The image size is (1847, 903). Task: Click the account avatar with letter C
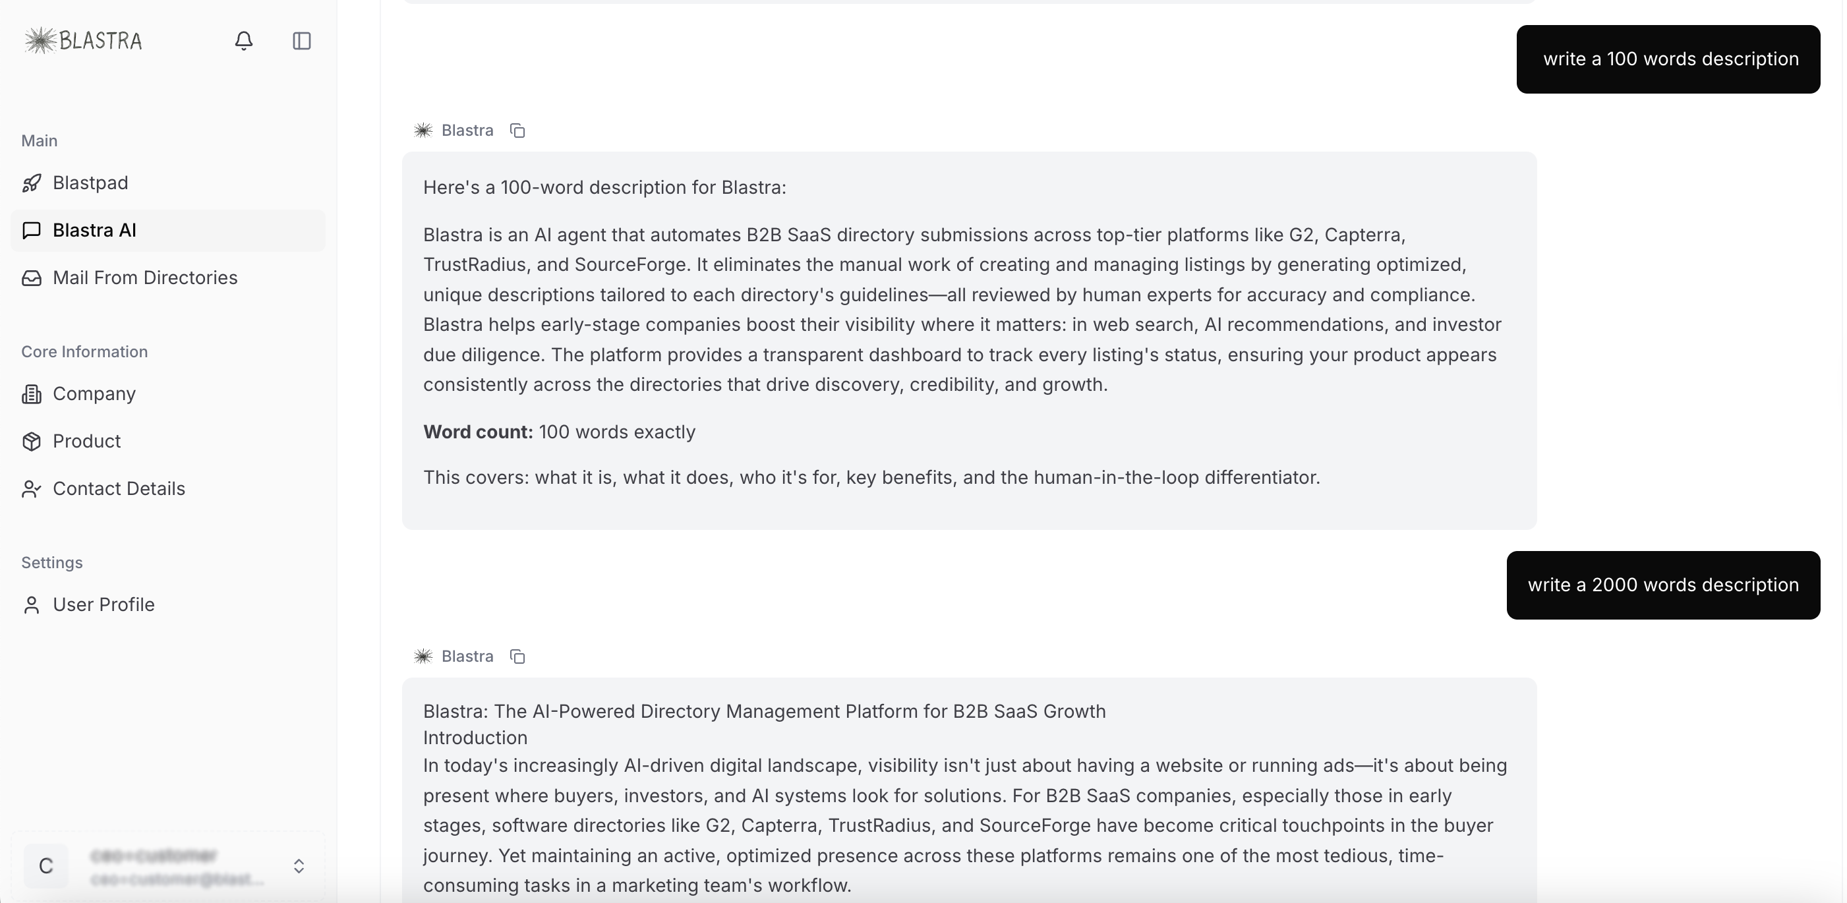pos(46,865)
